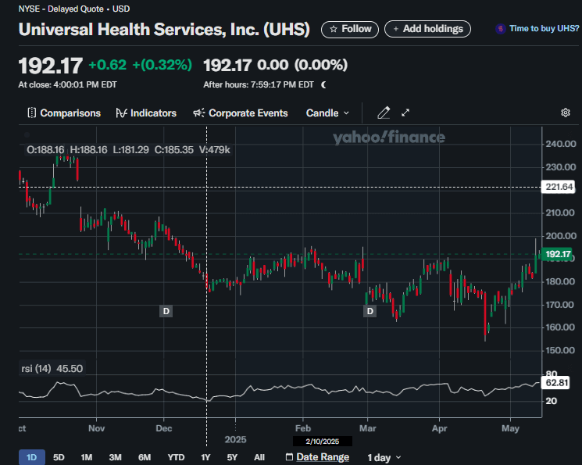The image size is (582, 465).
Task: Select the 1D time range
Action: coord(31,457)
